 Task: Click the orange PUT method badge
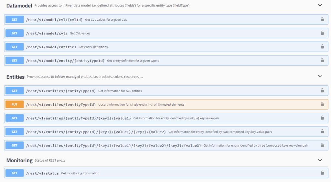pyautogui.click(x=15, y=104)
